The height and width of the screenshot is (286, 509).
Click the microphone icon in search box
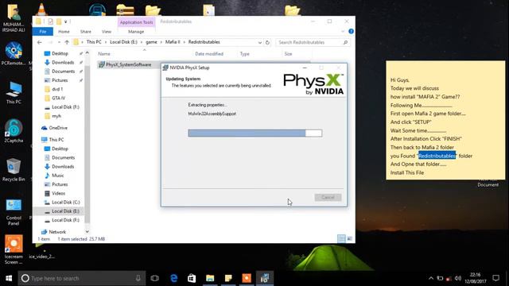pos(138,278)
